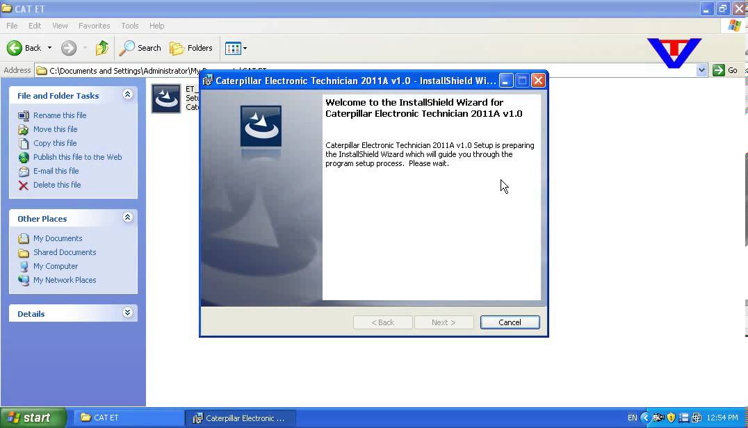Click the Copy this file icon
The height and width of the screenshot is (428, 748).
pyautogui.click(x=24, y=143)
